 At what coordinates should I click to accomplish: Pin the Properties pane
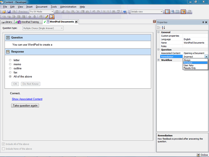click(203, 22)
